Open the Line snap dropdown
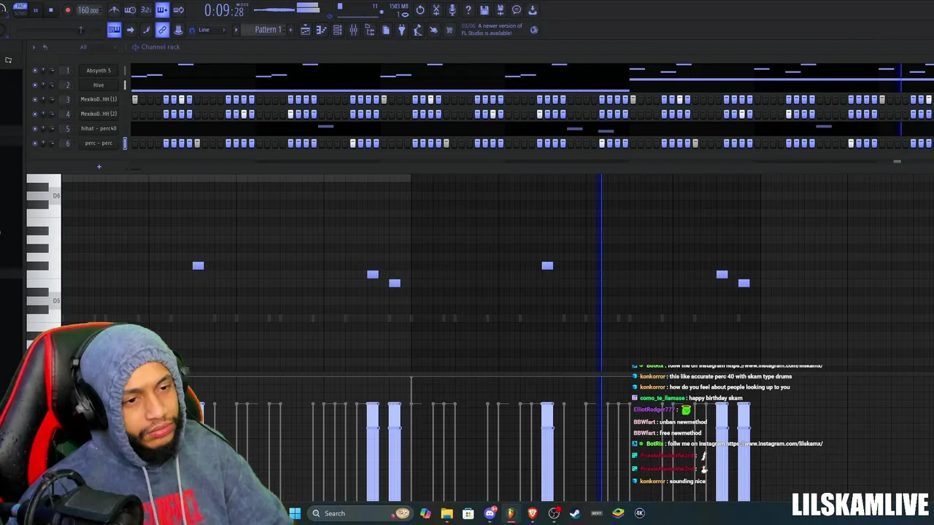Viewport: 934px width, 525px height. click(212, 30)
